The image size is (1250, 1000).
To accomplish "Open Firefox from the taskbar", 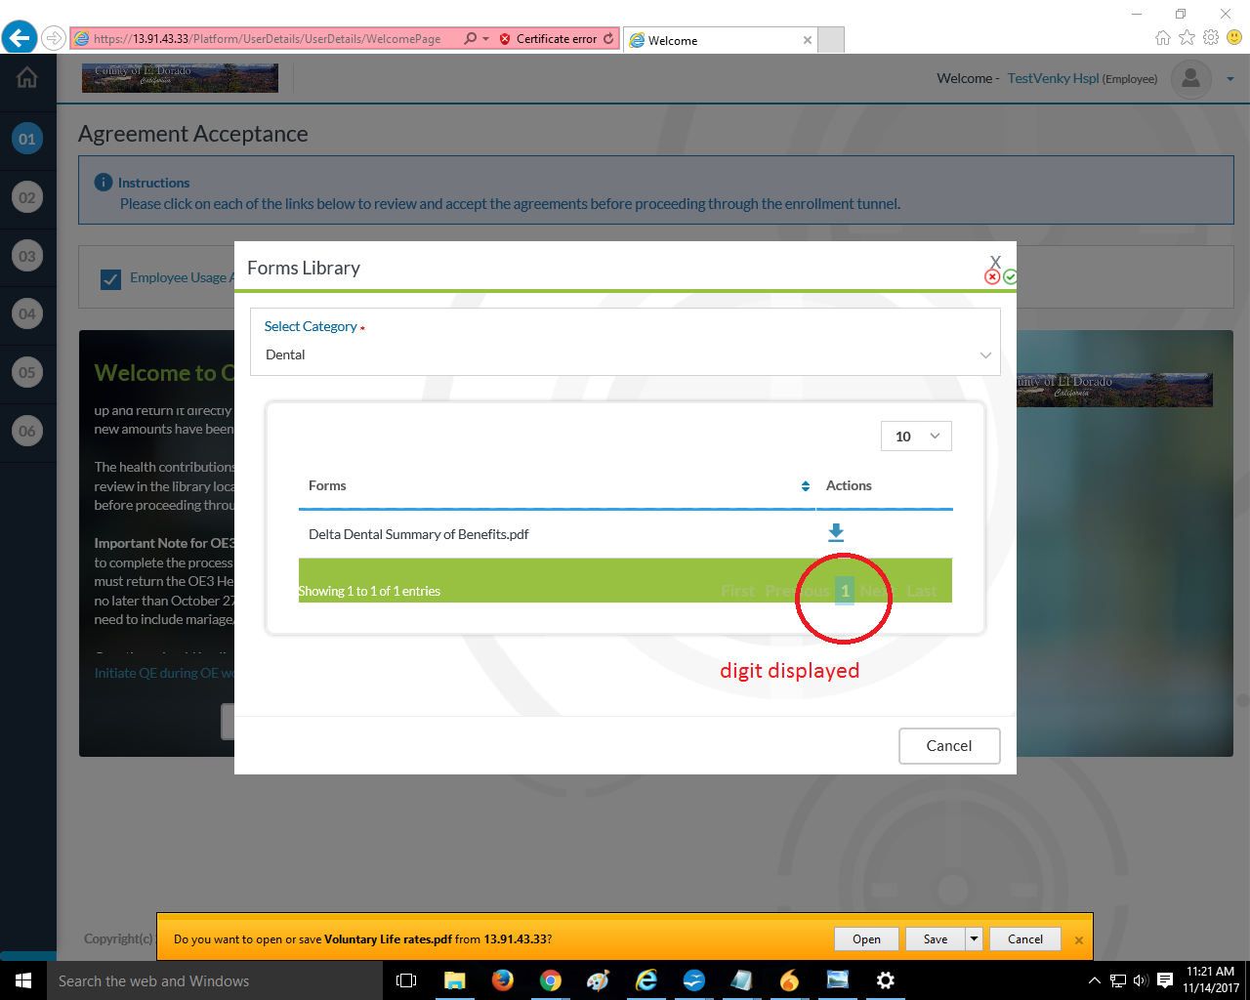I will 503,980.
